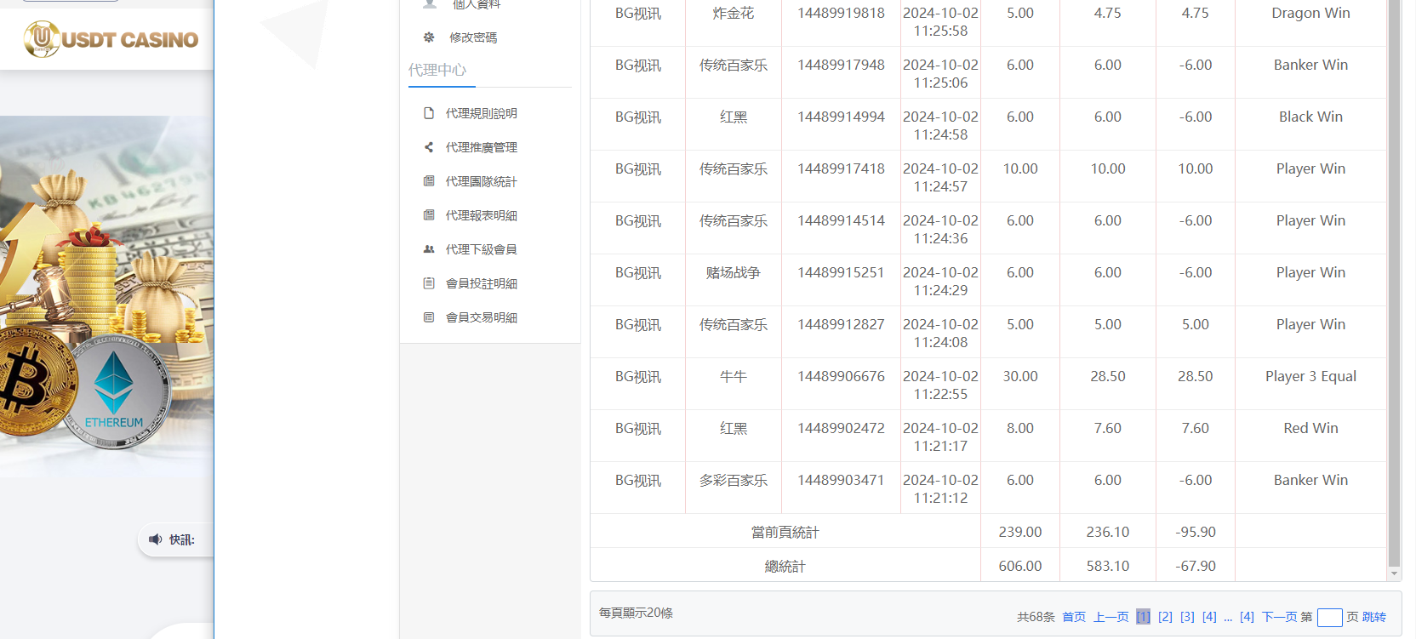Click the crypto coins banner image
1416x639 pixels.
click(106, 296)
